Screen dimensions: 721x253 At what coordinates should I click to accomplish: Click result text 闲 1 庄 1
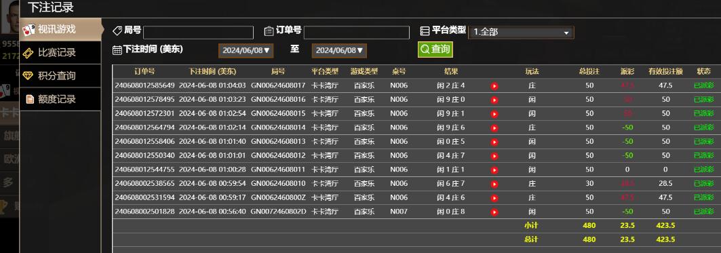[x=450, y=170]
